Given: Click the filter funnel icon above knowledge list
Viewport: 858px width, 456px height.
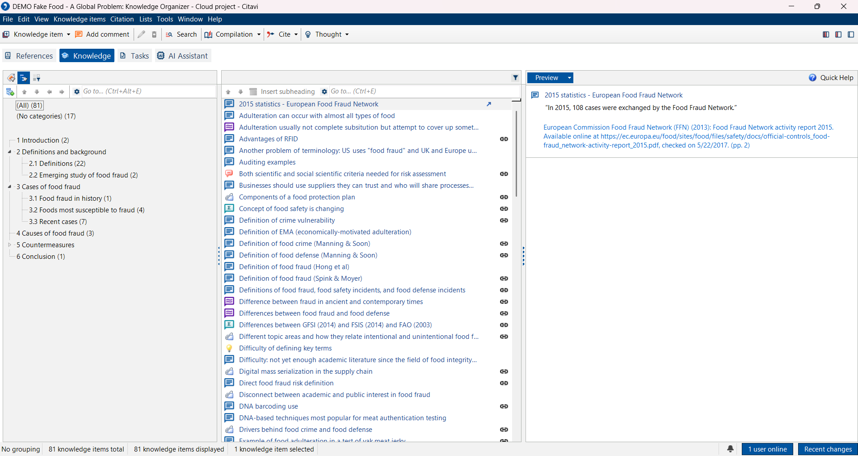Looking at the screenshot, I should click(x=515, y=78).
